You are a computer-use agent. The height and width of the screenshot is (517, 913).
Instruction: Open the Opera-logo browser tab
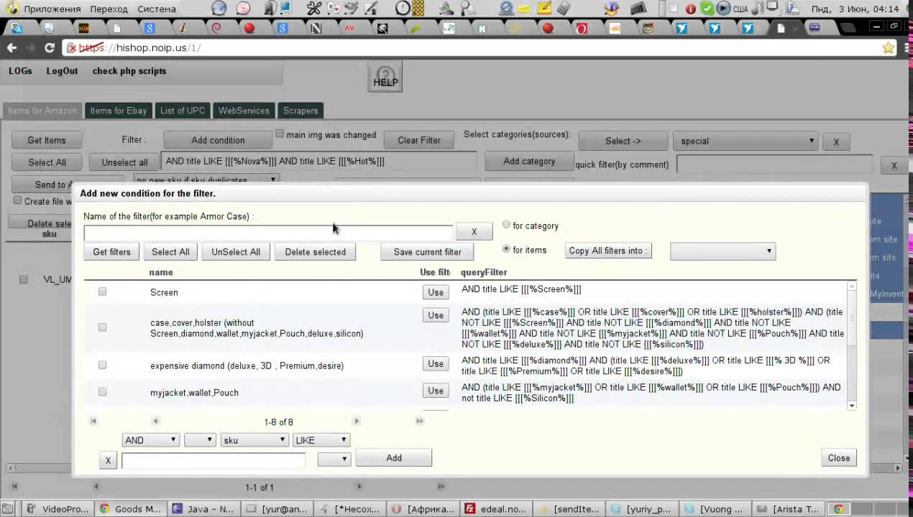582,29
